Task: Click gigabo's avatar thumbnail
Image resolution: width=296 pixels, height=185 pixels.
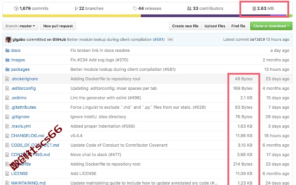Action: click(8, 40)
